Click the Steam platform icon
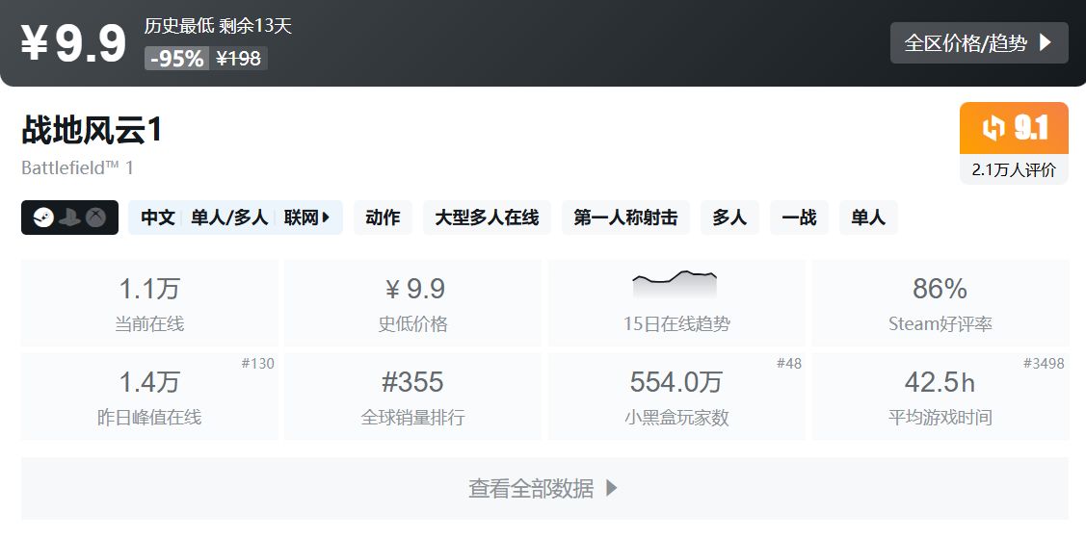1086x538 pixels. (43, 218)
